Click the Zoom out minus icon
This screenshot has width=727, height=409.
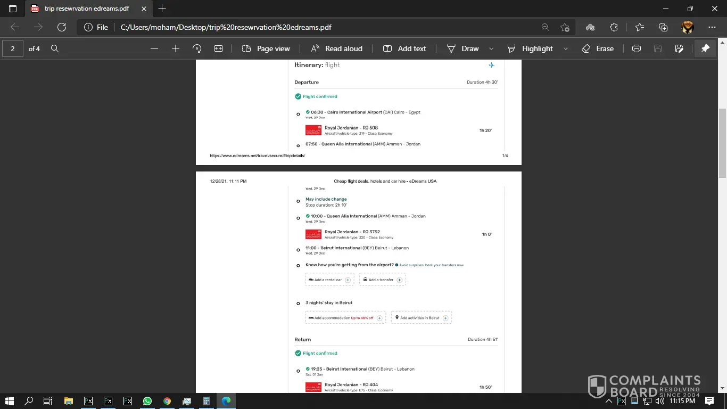(154, 48)
